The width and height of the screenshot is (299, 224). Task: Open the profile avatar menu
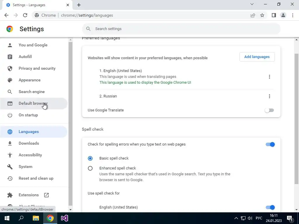283,15
